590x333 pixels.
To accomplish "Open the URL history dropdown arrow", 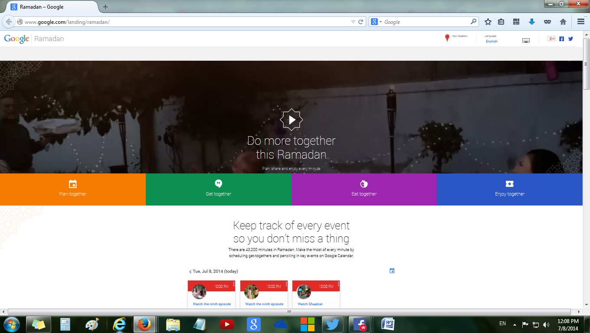I will click(353, 22).
